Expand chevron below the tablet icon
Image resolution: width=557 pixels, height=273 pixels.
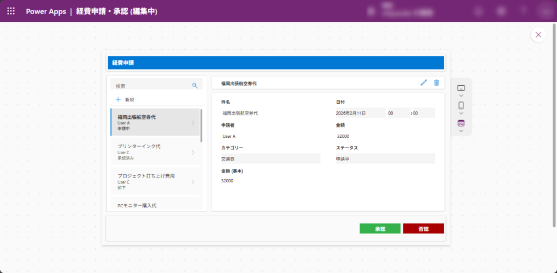[461, 96]
